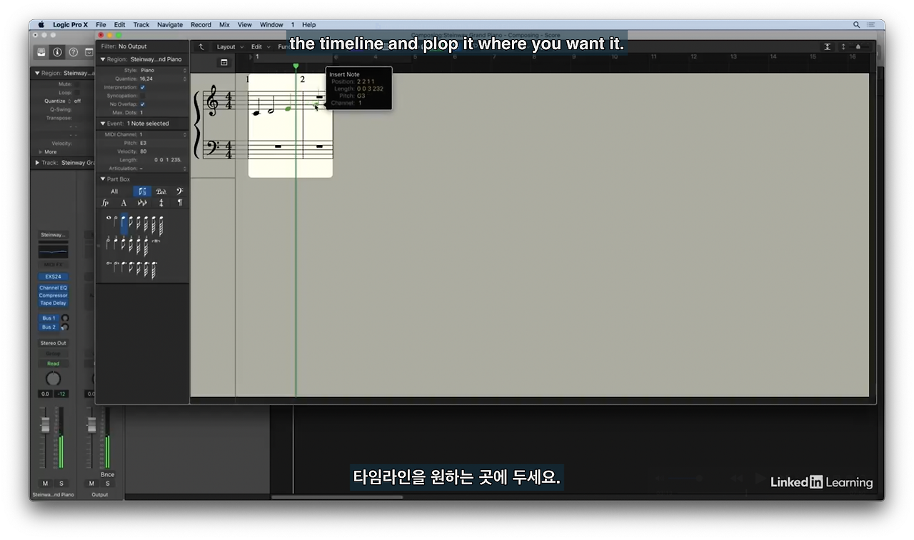Open the Window menu
Viewport: 914px width, 540px height.
[271, 24]
